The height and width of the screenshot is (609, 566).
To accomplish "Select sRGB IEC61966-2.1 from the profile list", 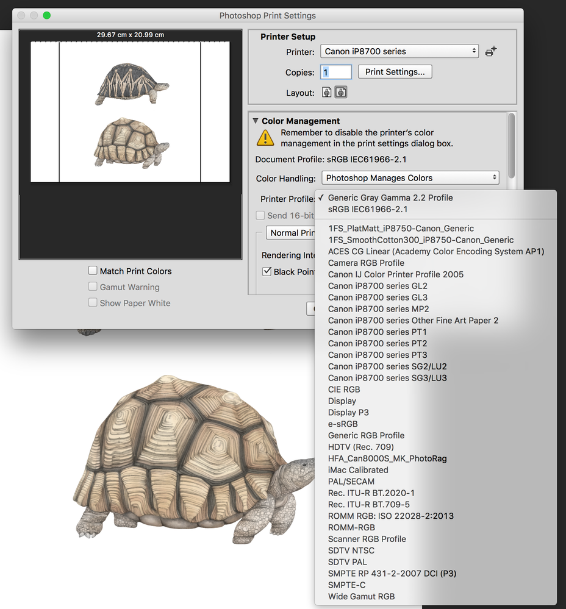I will pos(366,208).
